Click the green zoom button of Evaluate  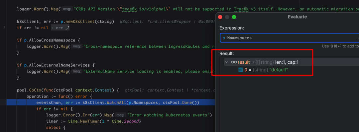(234, 17)
